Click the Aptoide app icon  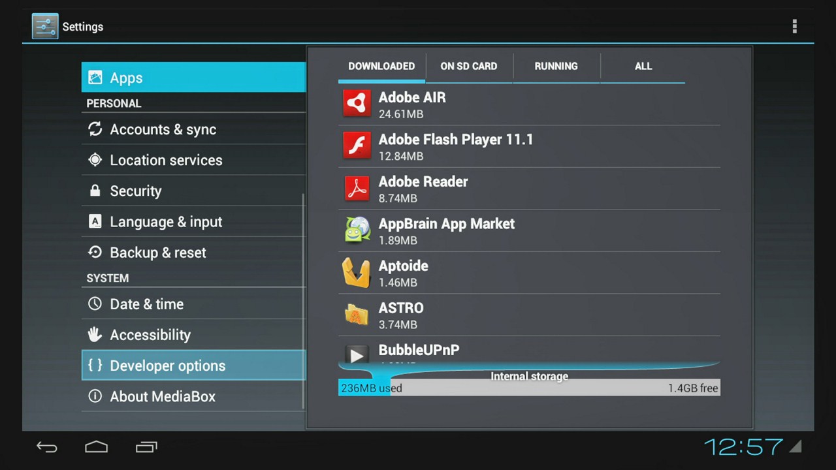pos(357,272)
